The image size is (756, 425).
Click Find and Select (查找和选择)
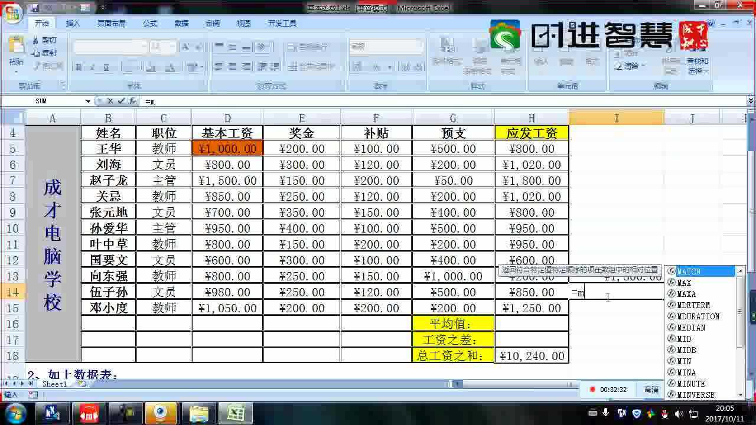coord(698,66)
